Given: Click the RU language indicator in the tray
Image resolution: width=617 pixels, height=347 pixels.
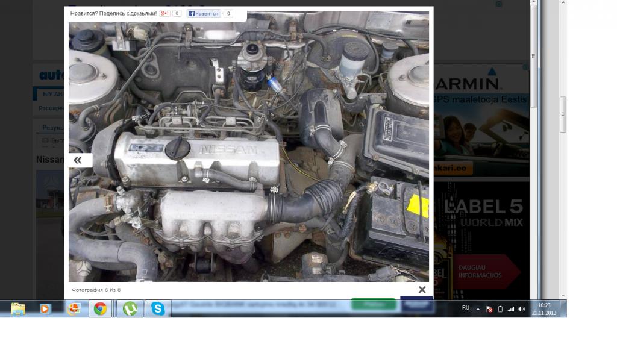Looking at the screenshot, I should tap(466, 308).
